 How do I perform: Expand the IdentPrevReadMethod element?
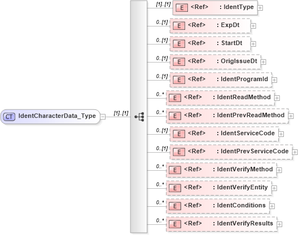(291, 116)
